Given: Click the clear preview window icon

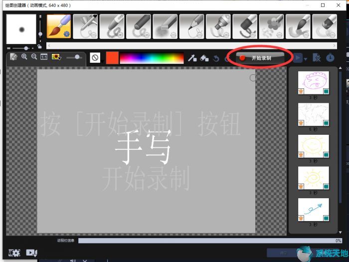Looking at the screenshot, I should [x=13, y=57].
